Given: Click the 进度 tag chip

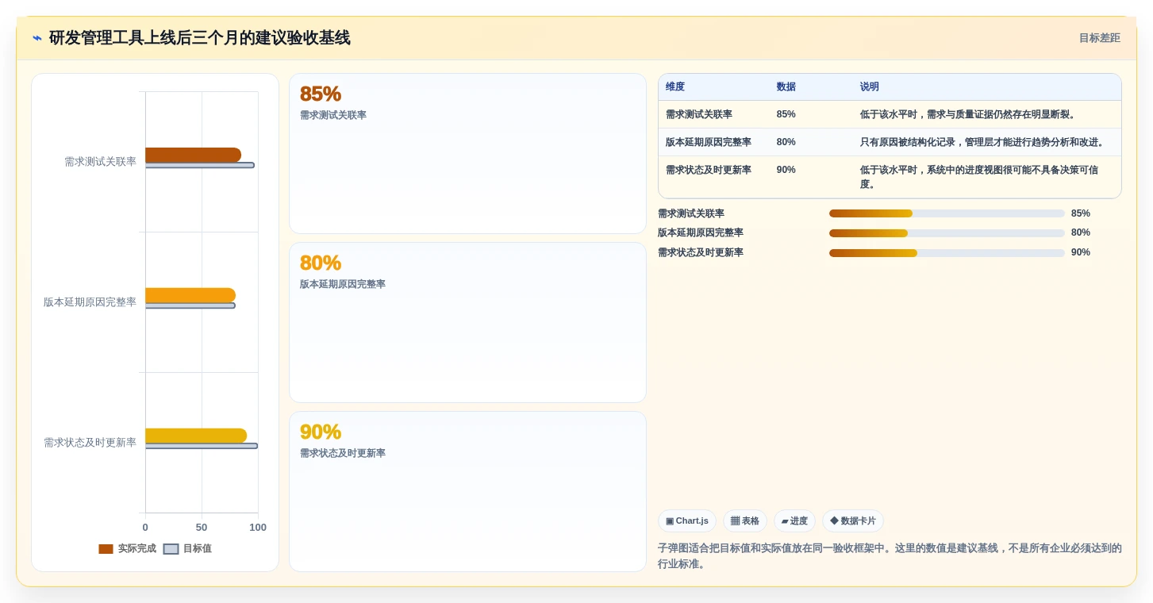Looking at the screenshot, I should pyautogui.click(x=794, y=521).
